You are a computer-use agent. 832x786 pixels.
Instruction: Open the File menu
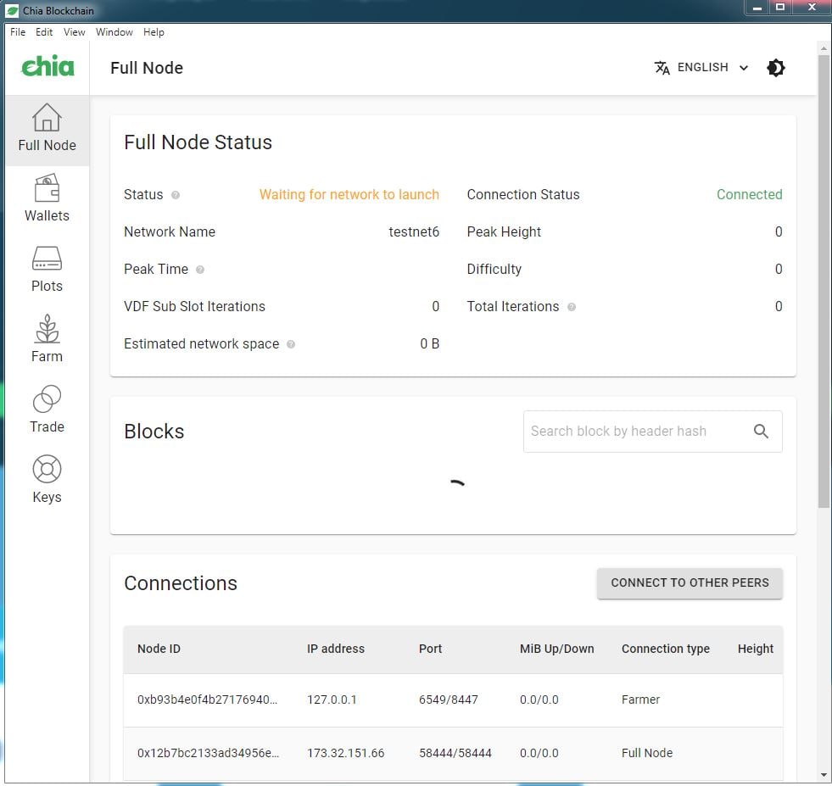[x=18, y=32]
